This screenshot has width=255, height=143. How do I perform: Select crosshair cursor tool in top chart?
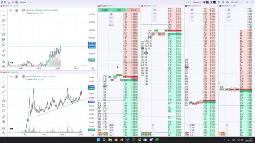pyautogui.click(x=4, y=11)
